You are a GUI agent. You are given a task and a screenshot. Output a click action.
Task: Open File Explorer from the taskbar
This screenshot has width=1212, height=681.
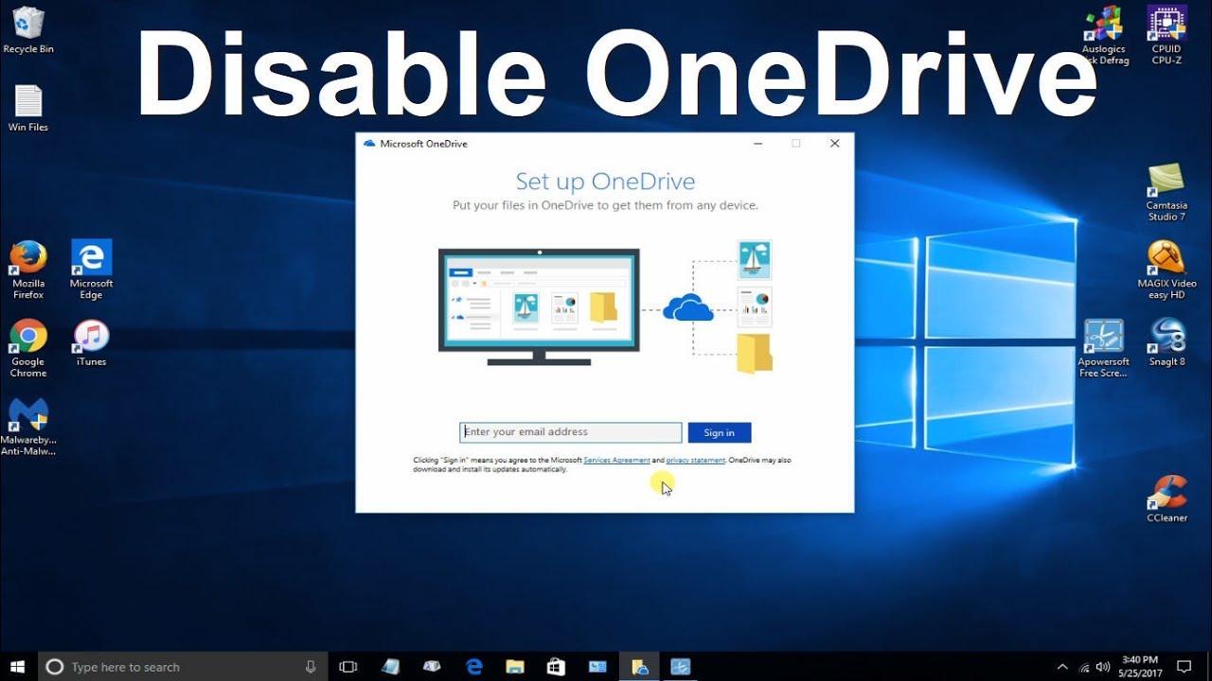pyautogui.click(x=515, y=667)
